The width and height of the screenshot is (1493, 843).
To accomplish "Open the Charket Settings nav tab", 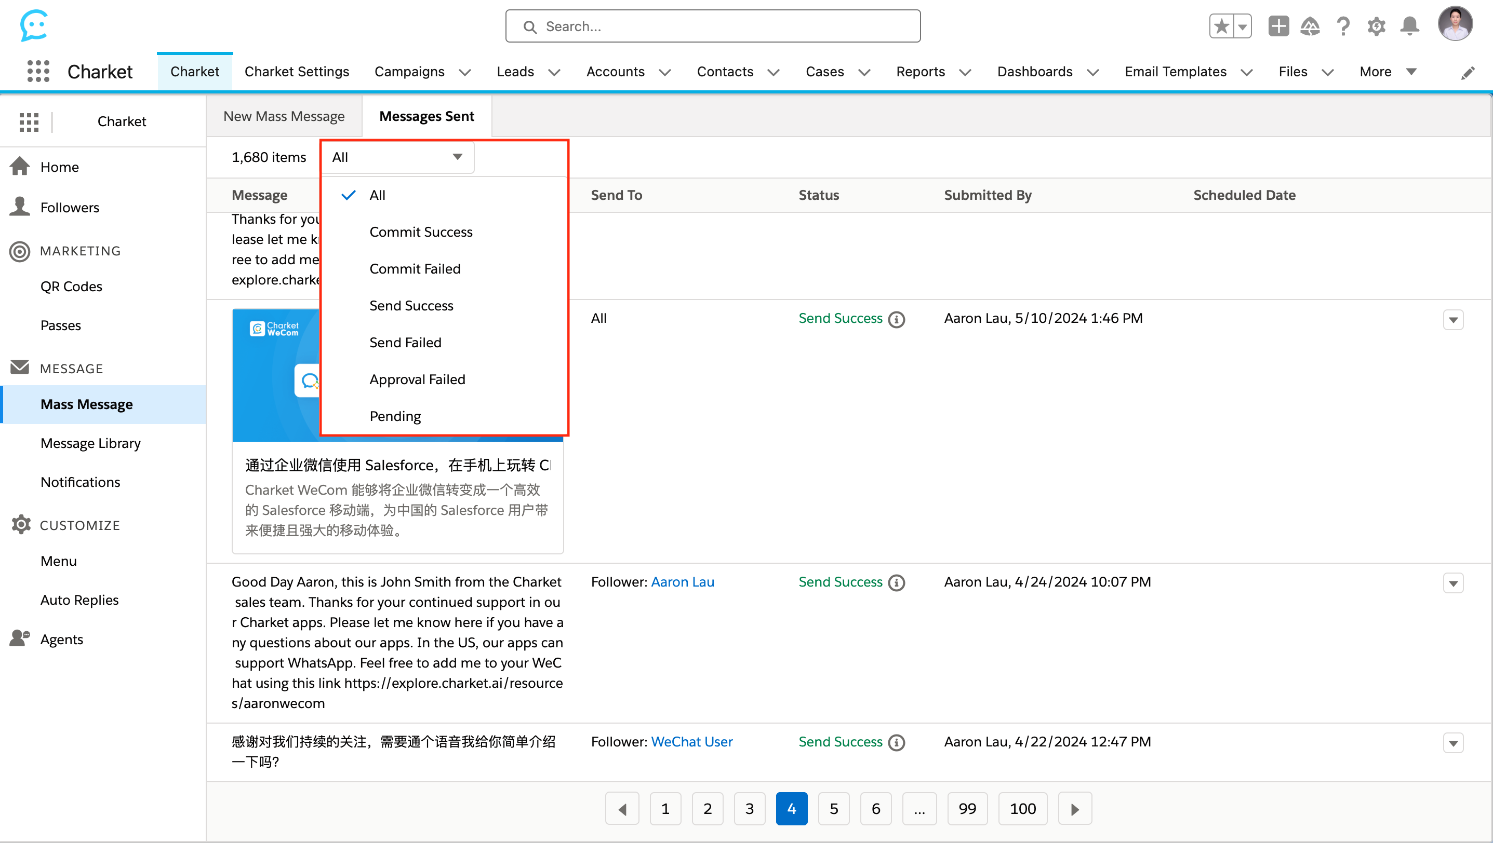I will 297,72.
